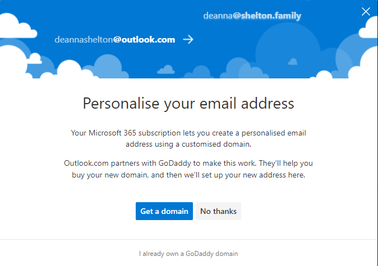Viewport: 378px width, 266px height.
Task: Click the Get a domain button
Action: tap(164, 211)
